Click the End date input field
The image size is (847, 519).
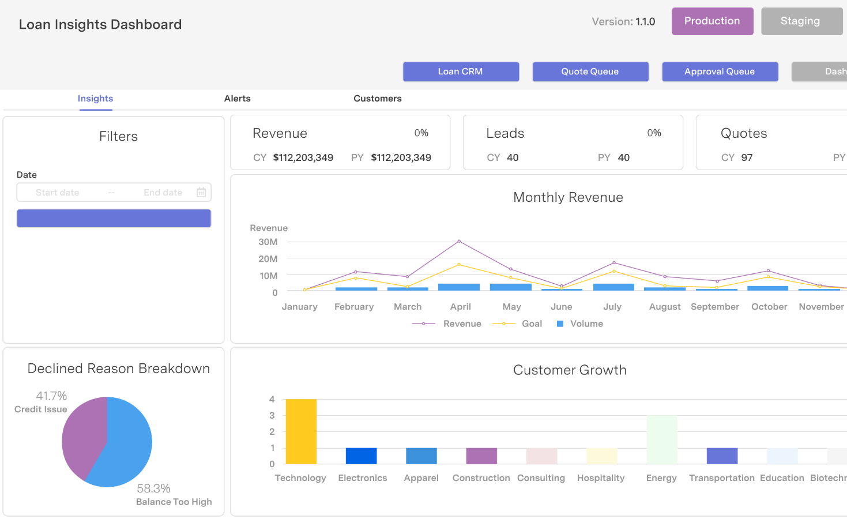[x=163, y=193]
